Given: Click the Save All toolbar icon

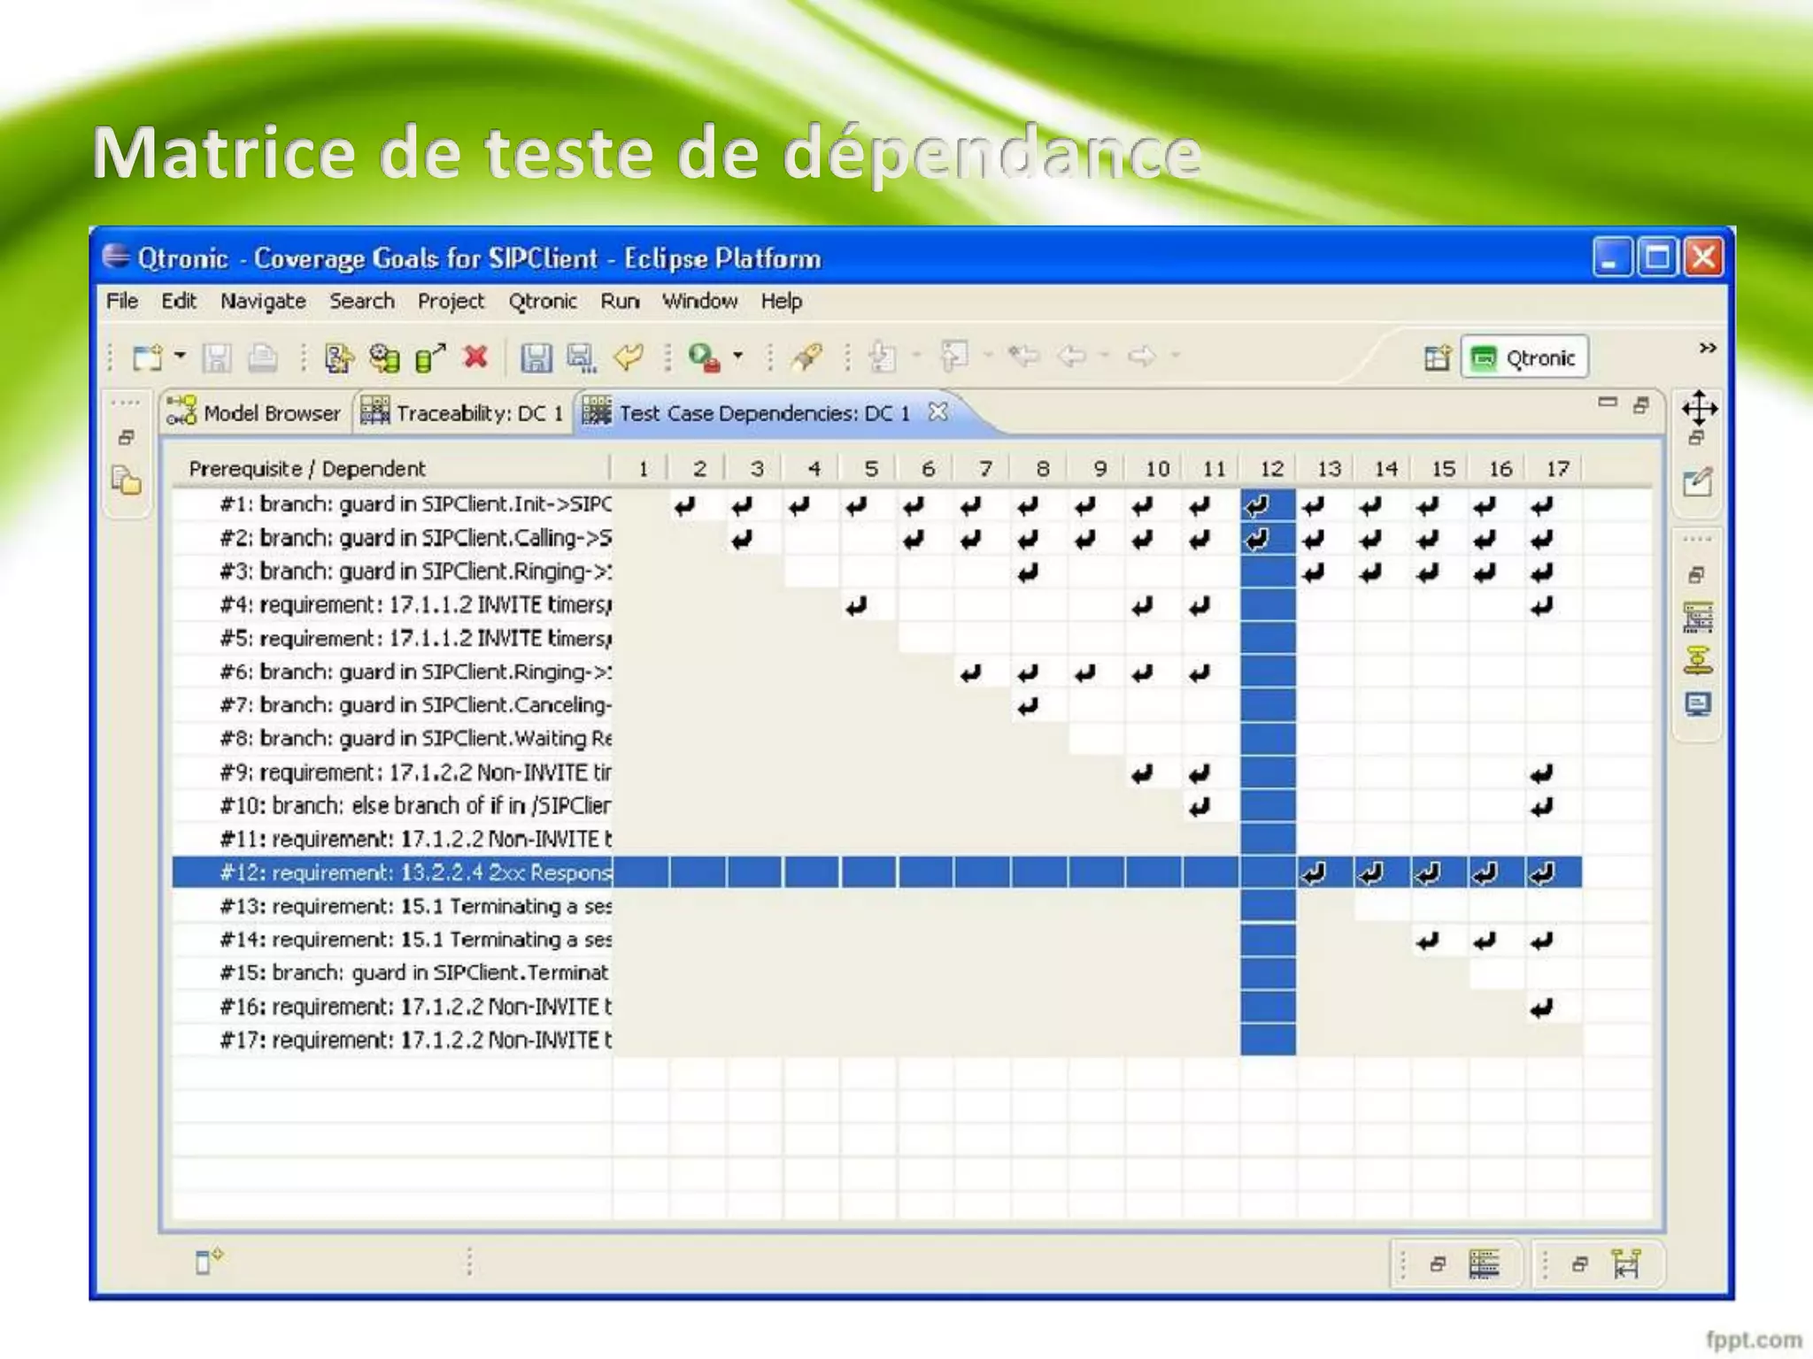Looking at the screenshot, I should (x=581, y=357).
